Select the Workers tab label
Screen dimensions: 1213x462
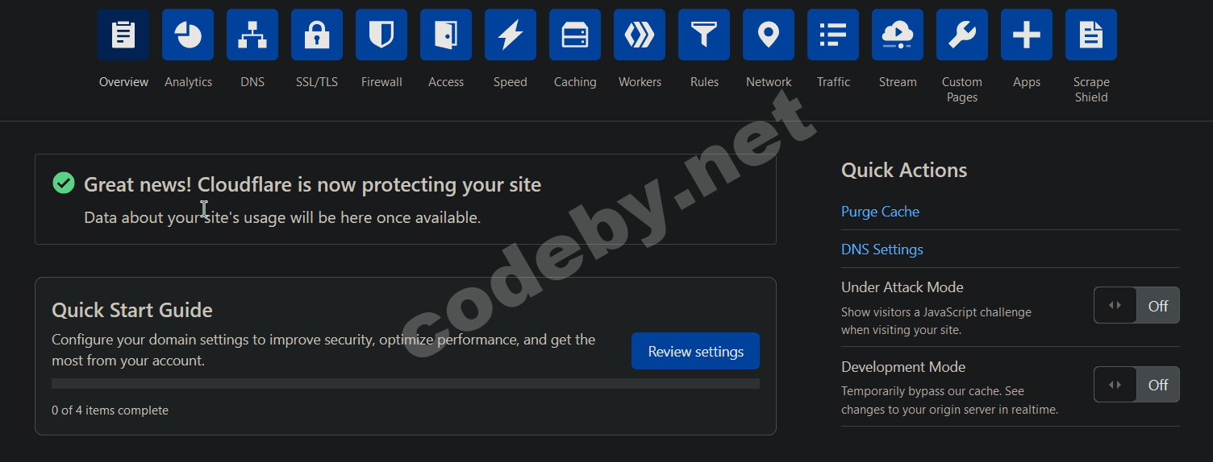coord(640,82)
